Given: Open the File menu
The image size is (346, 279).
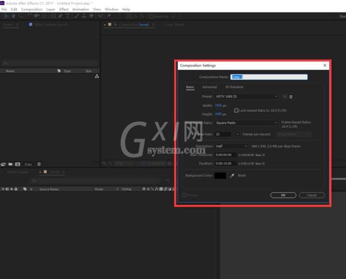Looking at the screenshot, I should [4, 9].
